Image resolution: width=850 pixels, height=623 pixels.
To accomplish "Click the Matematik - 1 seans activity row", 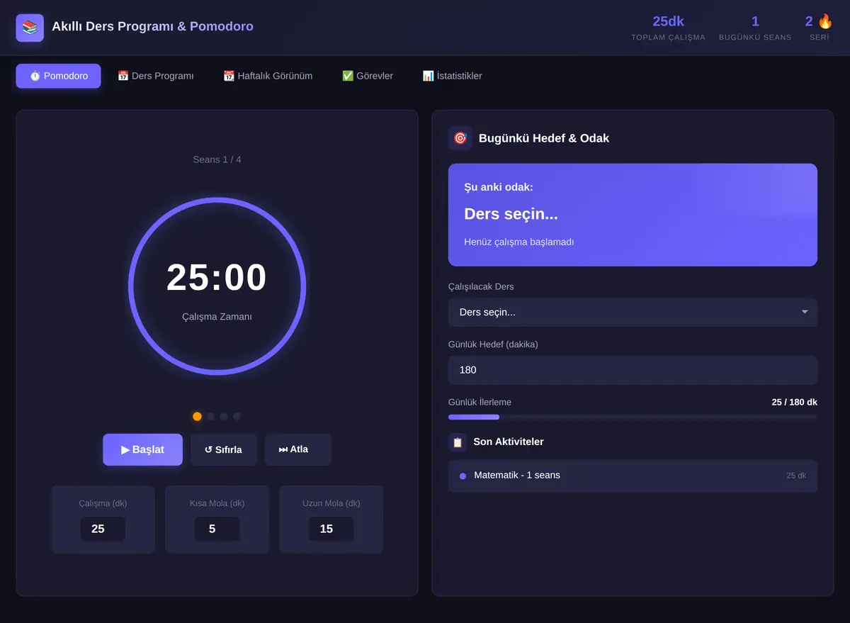I will [x=633, y=476].
